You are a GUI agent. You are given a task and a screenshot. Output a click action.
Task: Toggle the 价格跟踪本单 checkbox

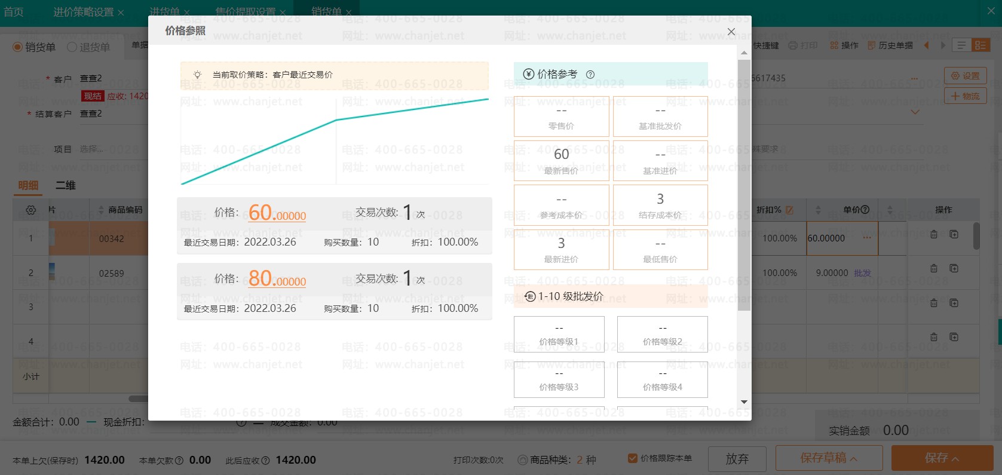[x=633, y=458]
